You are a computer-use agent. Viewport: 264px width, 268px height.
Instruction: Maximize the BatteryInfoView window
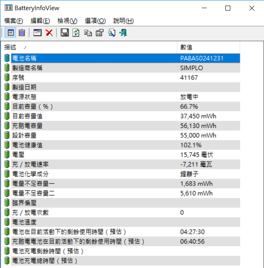228,8
